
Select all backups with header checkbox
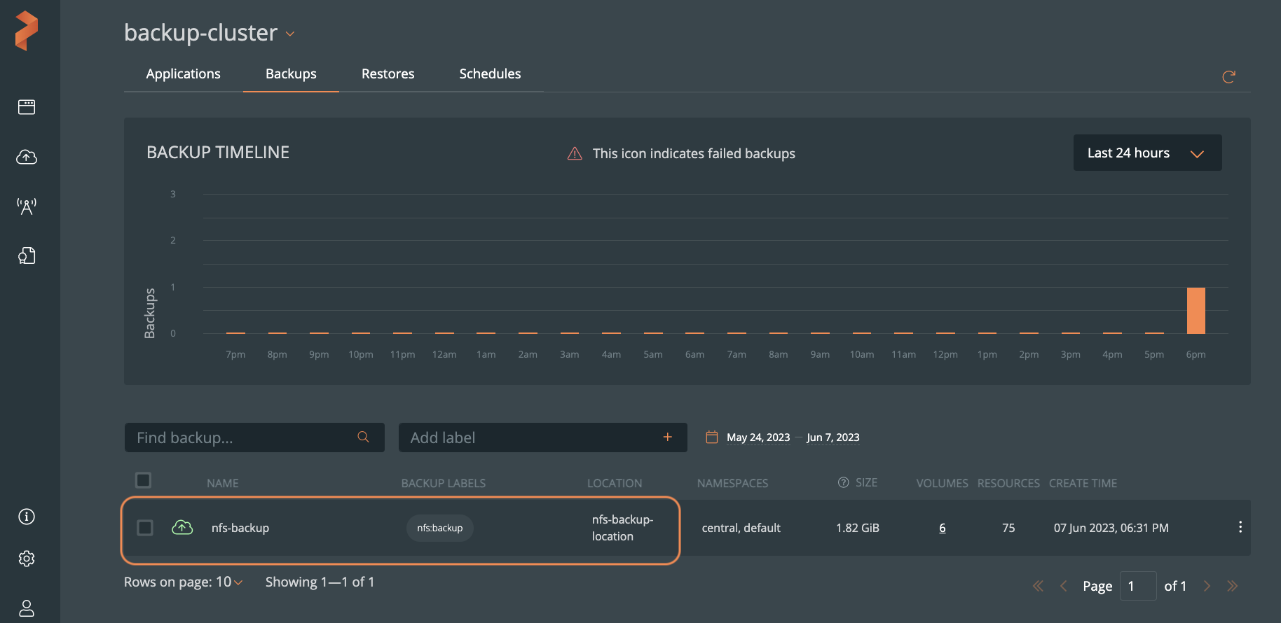pos(144,480)
